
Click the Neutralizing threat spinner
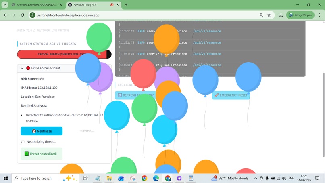[x=23, y=142]
